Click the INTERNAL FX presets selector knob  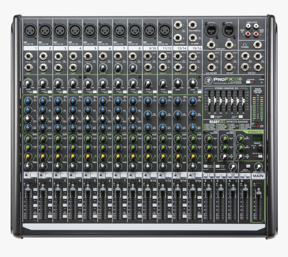[260, 147]
